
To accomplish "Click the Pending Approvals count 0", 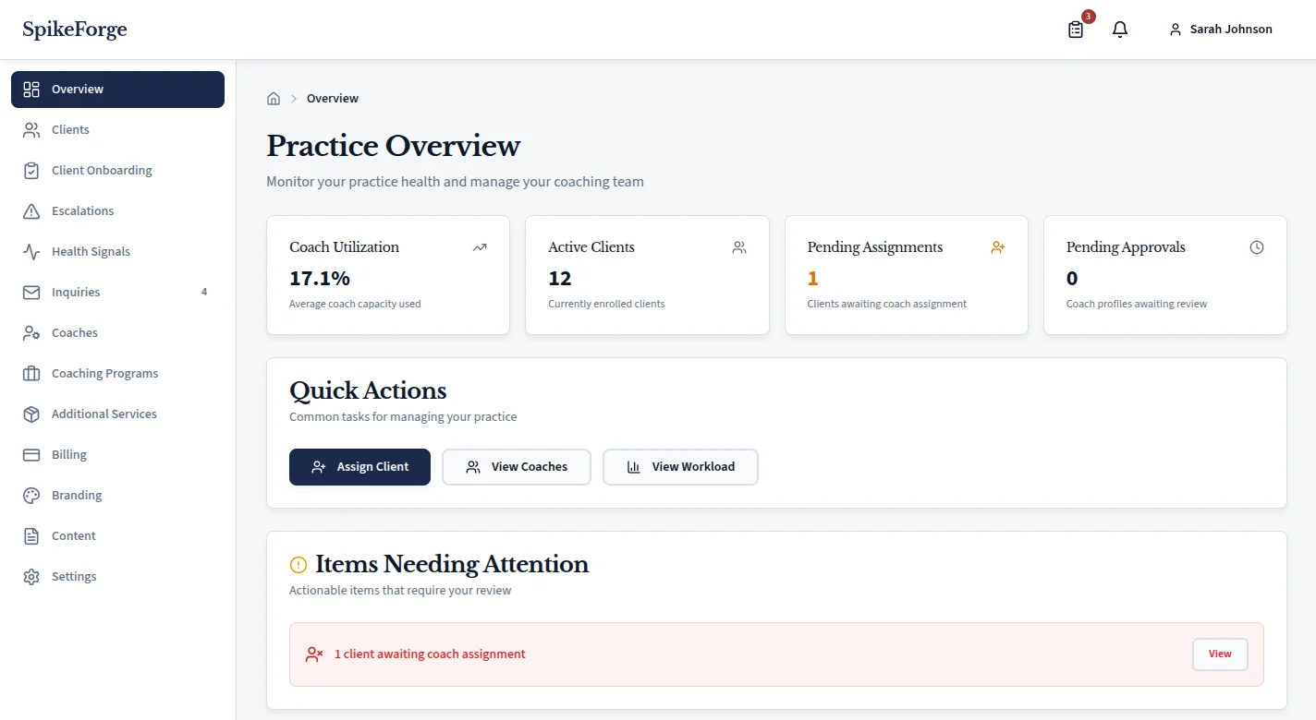I will click(1072, 279).
